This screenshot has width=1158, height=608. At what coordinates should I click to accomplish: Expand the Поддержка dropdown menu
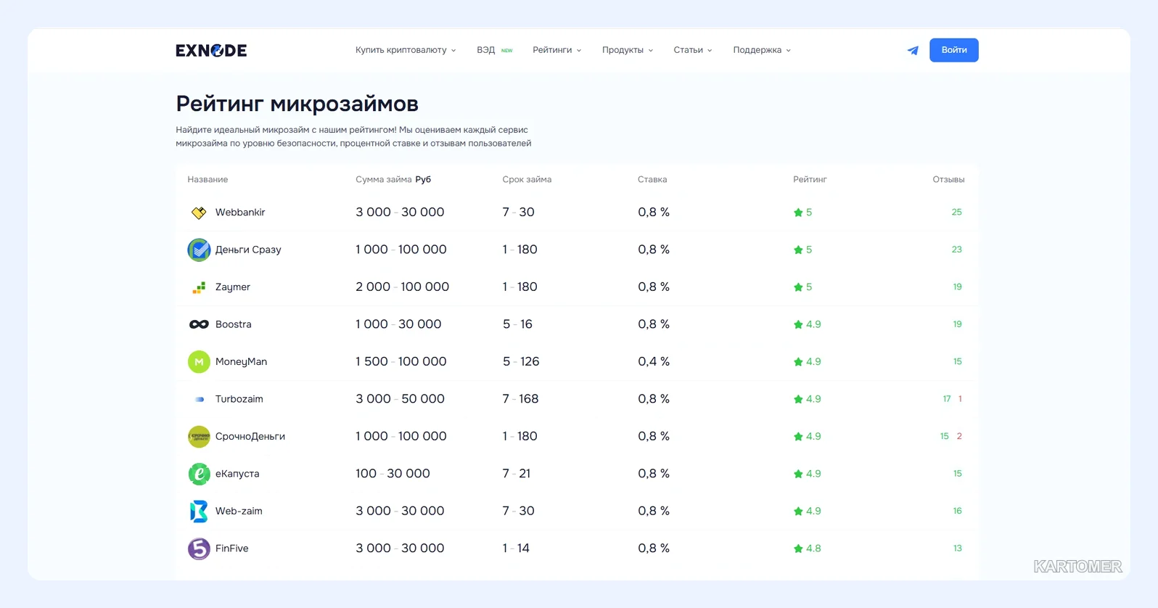[x=762, y=50]
